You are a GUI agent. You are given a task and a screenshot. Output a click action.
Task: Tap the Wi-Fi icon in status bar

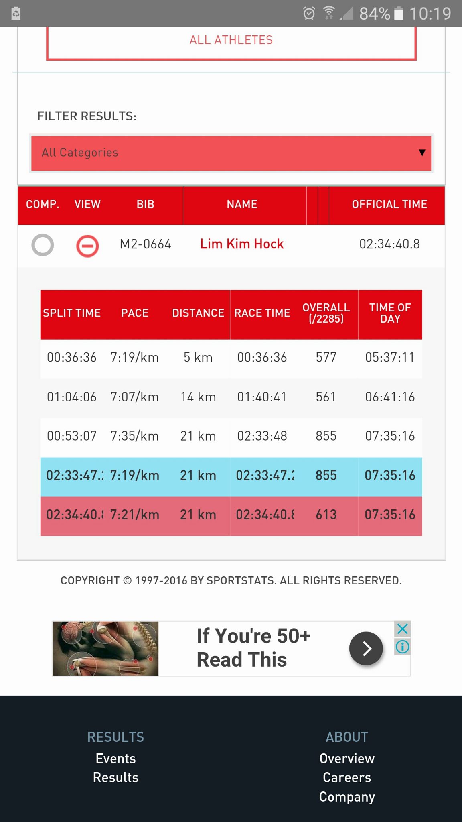click(x=328, y=14)
